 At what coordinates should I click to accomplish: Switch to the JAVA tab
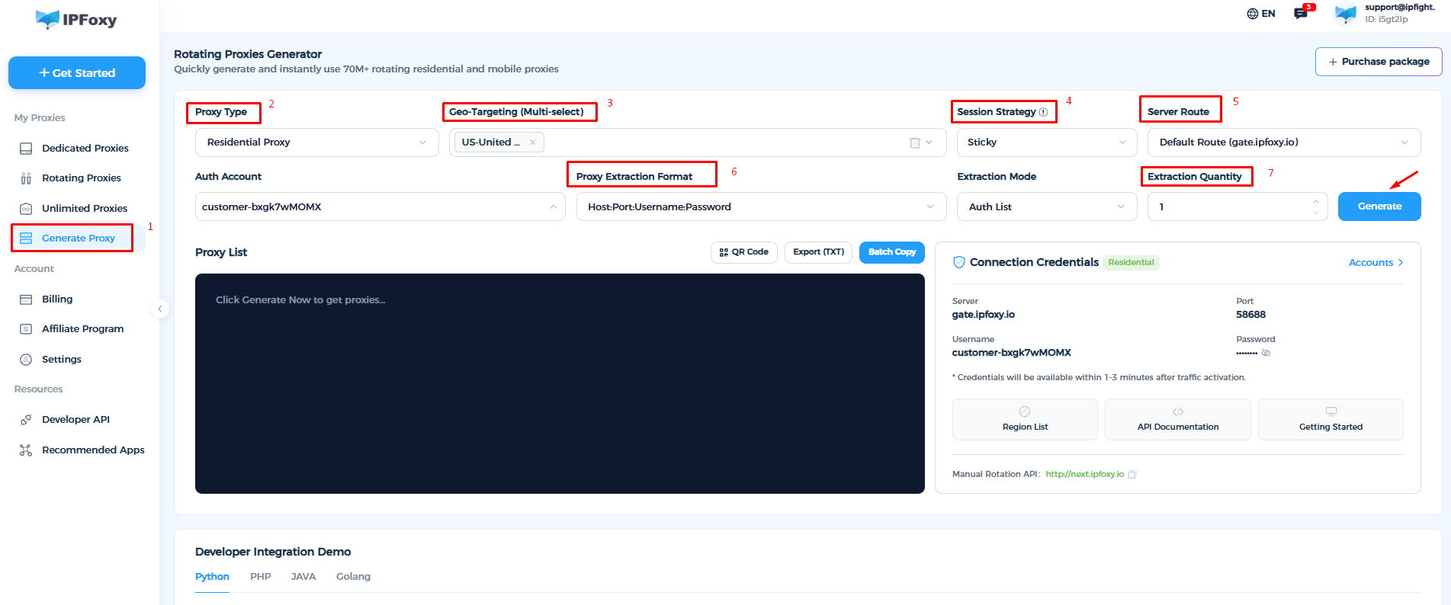[303, 577]
